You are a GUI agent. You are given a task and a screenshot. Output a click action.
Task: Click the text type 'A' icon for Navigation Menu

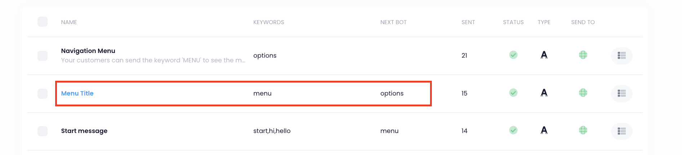pyautogui.click(x=544, y=55)
